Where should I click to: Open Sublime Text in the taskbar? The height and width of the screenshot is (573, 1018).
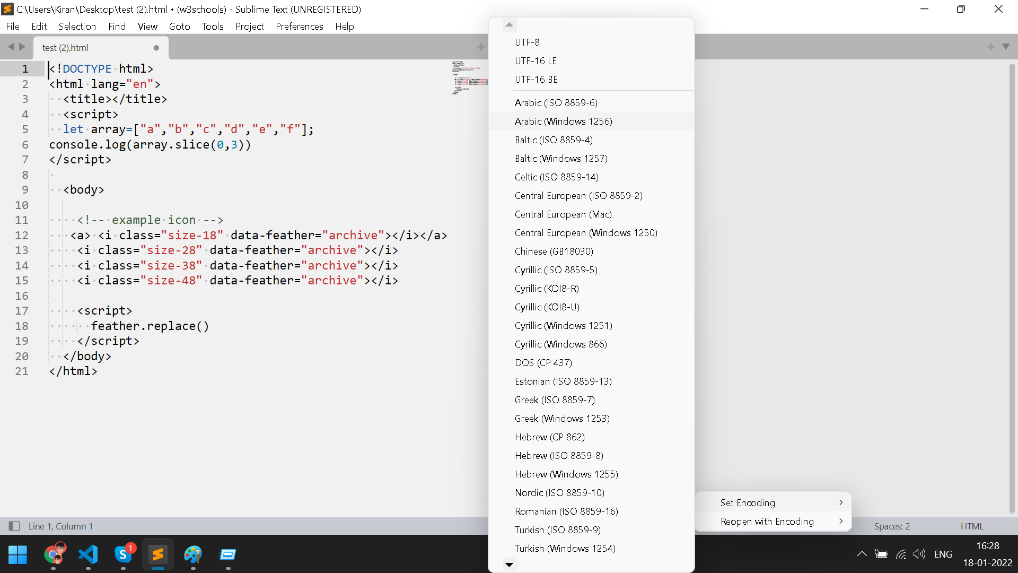pyautogui.click(x=158, y=554)
